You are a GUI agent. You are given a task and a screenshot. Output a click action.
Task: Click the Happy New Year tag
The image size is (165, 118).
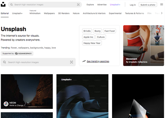[x=92, y=43]
